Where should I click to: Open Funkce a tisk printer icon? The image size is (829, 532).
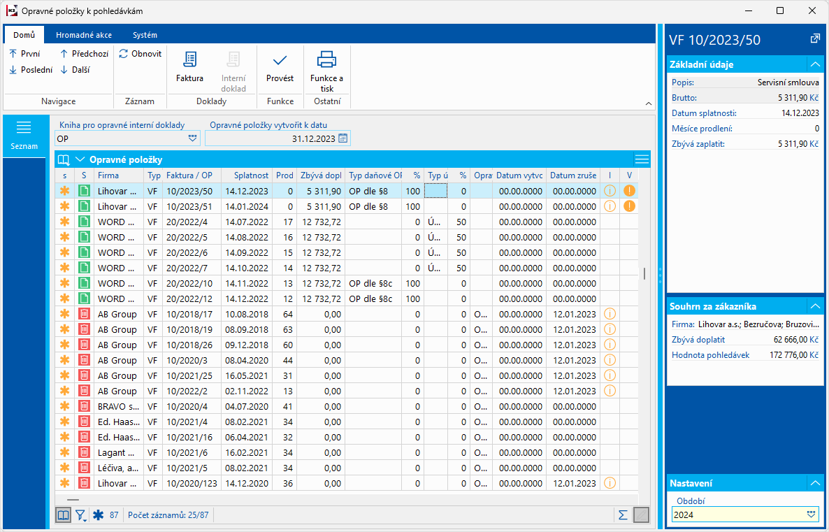click(x=326, y=59)
